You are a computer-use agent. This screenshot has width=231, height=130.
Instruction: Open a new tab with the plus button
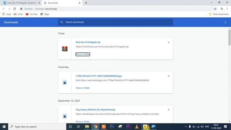(86, 3)
